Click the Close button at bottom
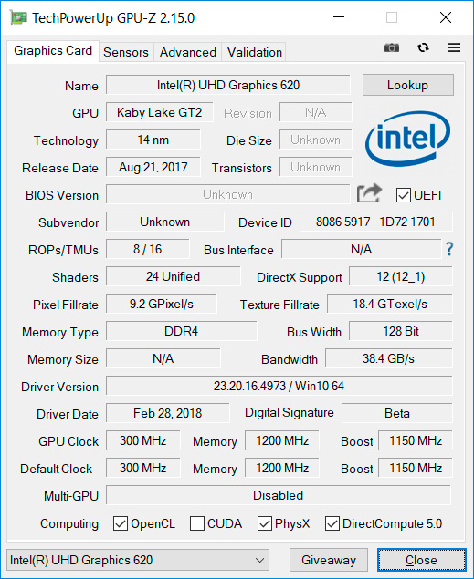 tap(422, 560)
